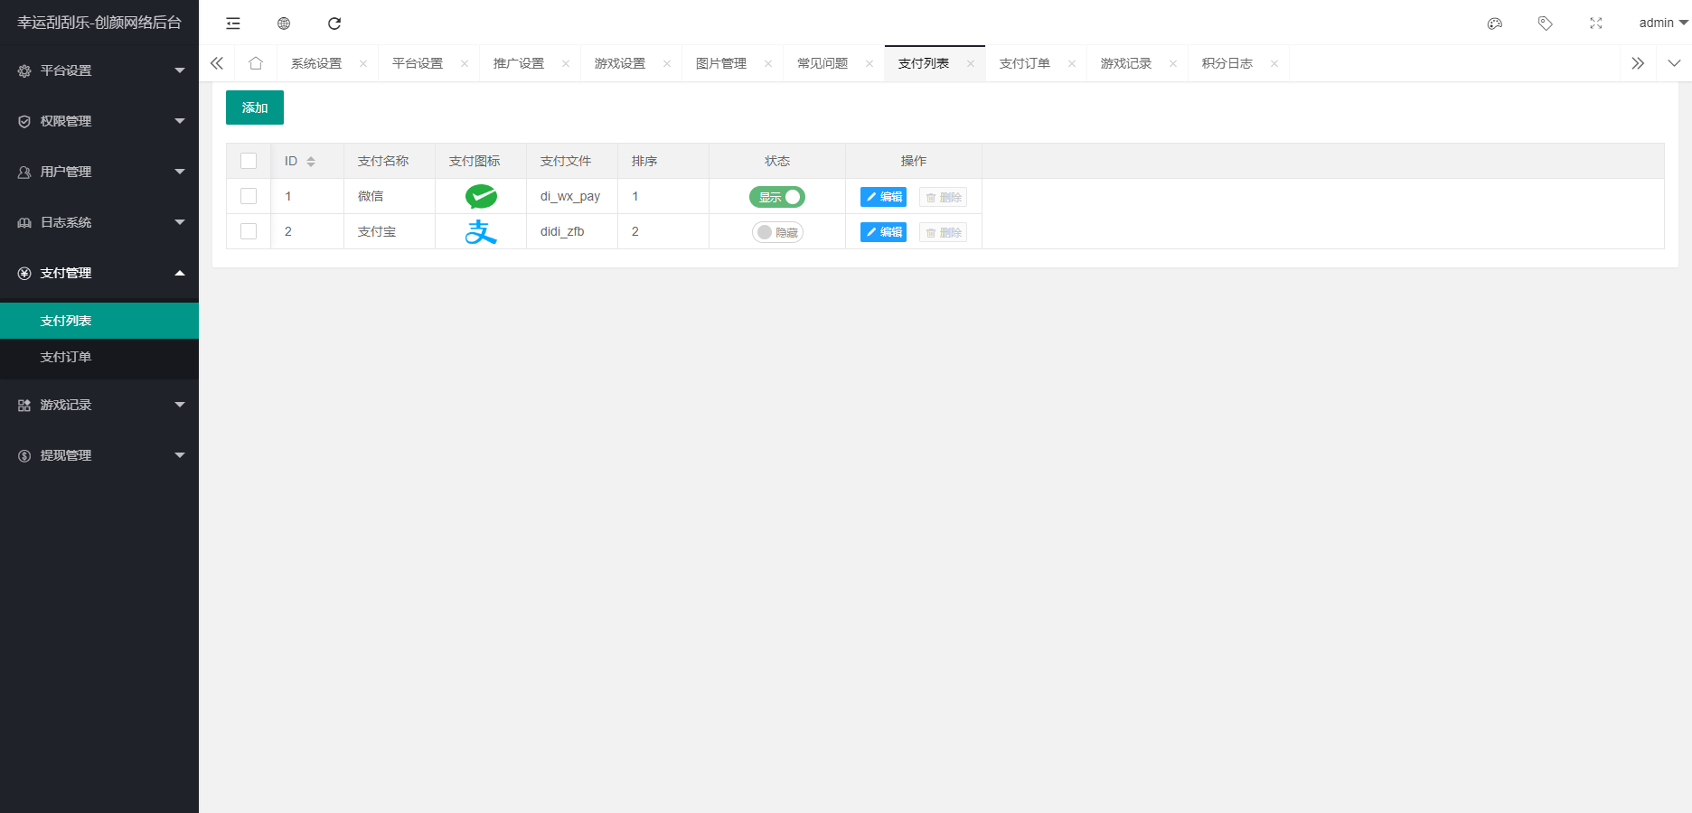
Task: Collapse 支付管理 sidebar menu
Action: pyautogui.click(x=99, y=273)
